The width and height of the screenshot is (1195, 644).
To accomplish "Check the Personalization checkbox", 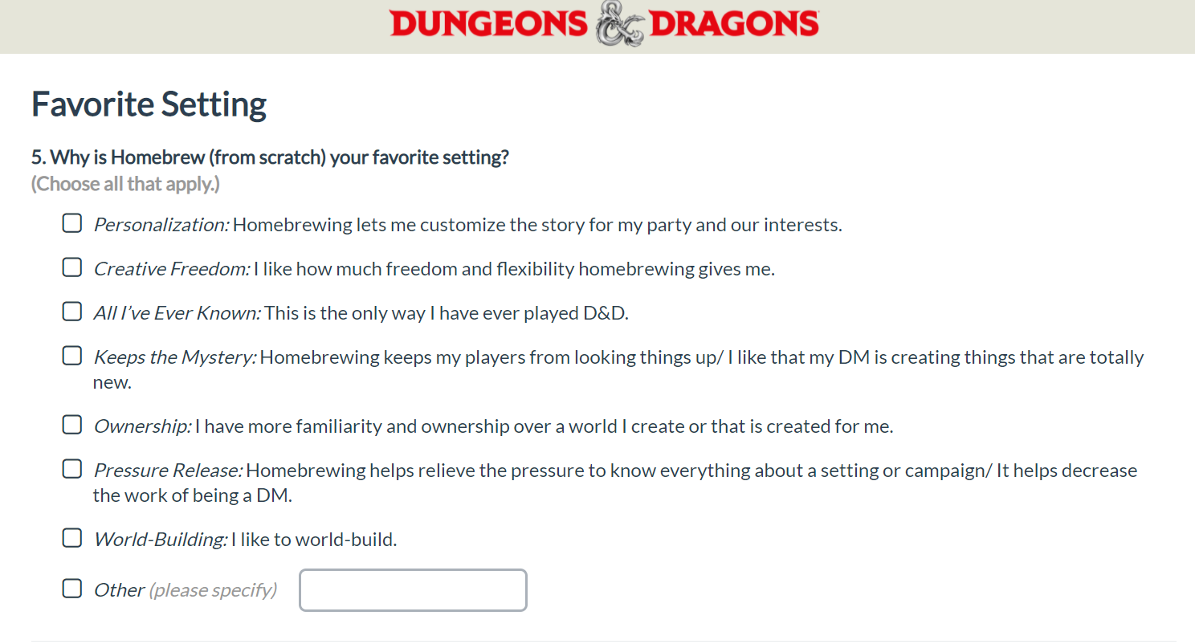I will (x=72, y=223).
